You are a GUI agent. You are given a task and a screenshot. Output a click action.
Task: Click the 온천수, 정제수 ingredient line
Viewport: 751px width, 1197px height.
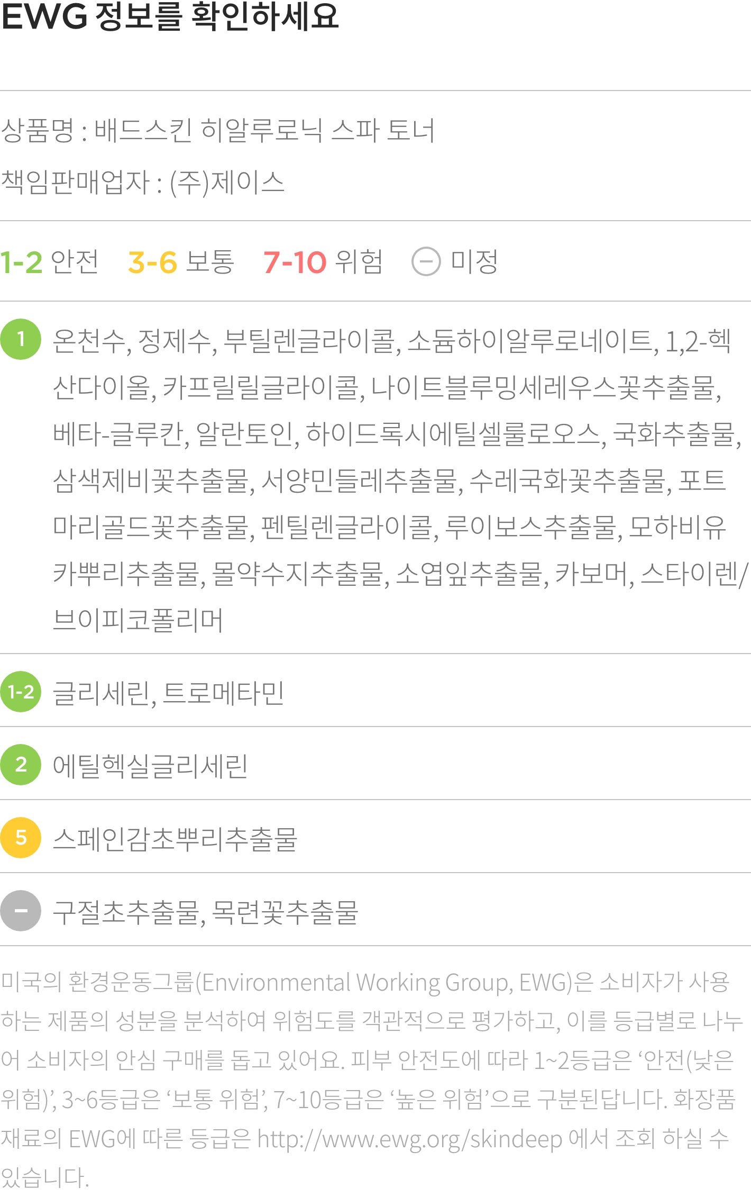(x=392, y=341)
